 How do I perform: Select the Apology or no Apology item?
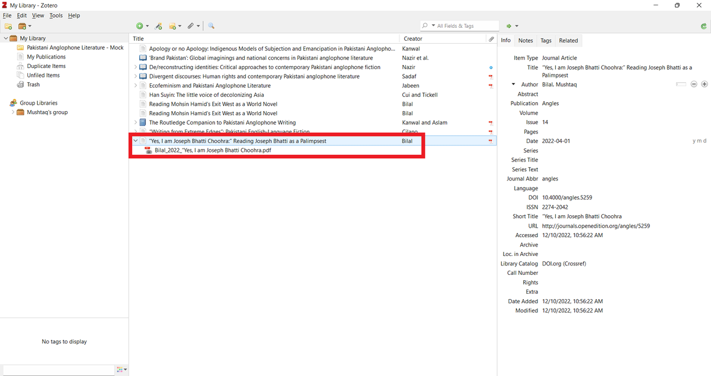312,48
